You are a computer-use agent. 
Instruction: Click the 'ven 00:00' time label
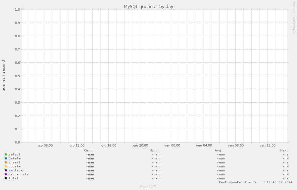[172, 145]
